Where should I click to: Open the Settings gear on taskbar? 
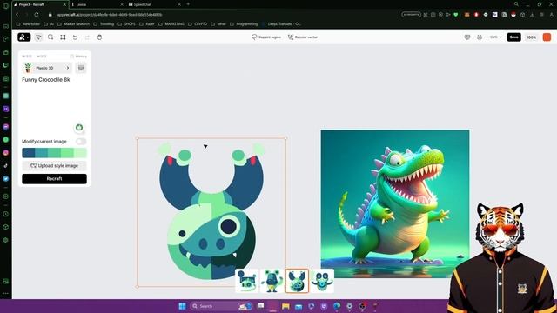coord(349,306)
